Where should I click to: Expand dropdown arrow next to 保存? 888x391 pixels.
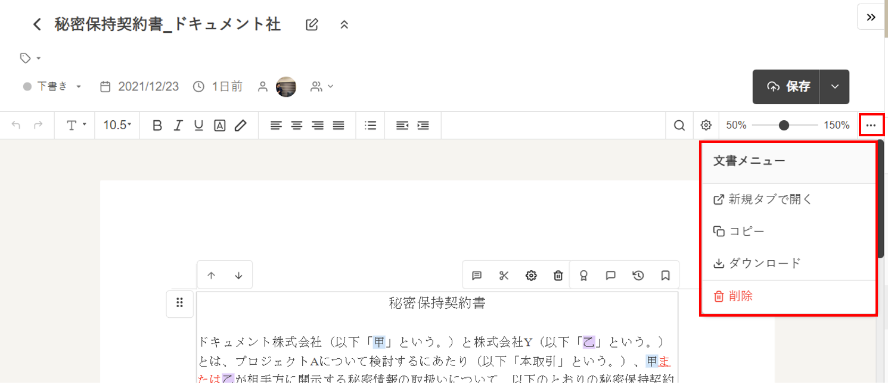pyautogui.click(x=835, y=87)
